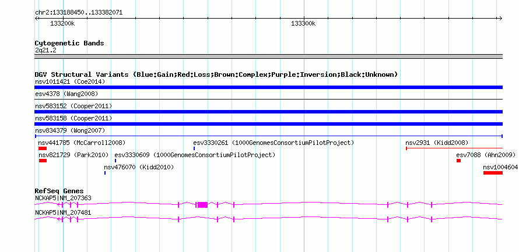Select the red loss bar under nsv441785
Viewport: 519px width, 252px height.
click(43, 148)
